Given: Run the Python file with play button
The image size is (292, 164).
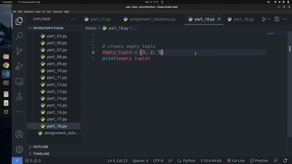Looking at the screenshot, I should click(x=264, y=19).
